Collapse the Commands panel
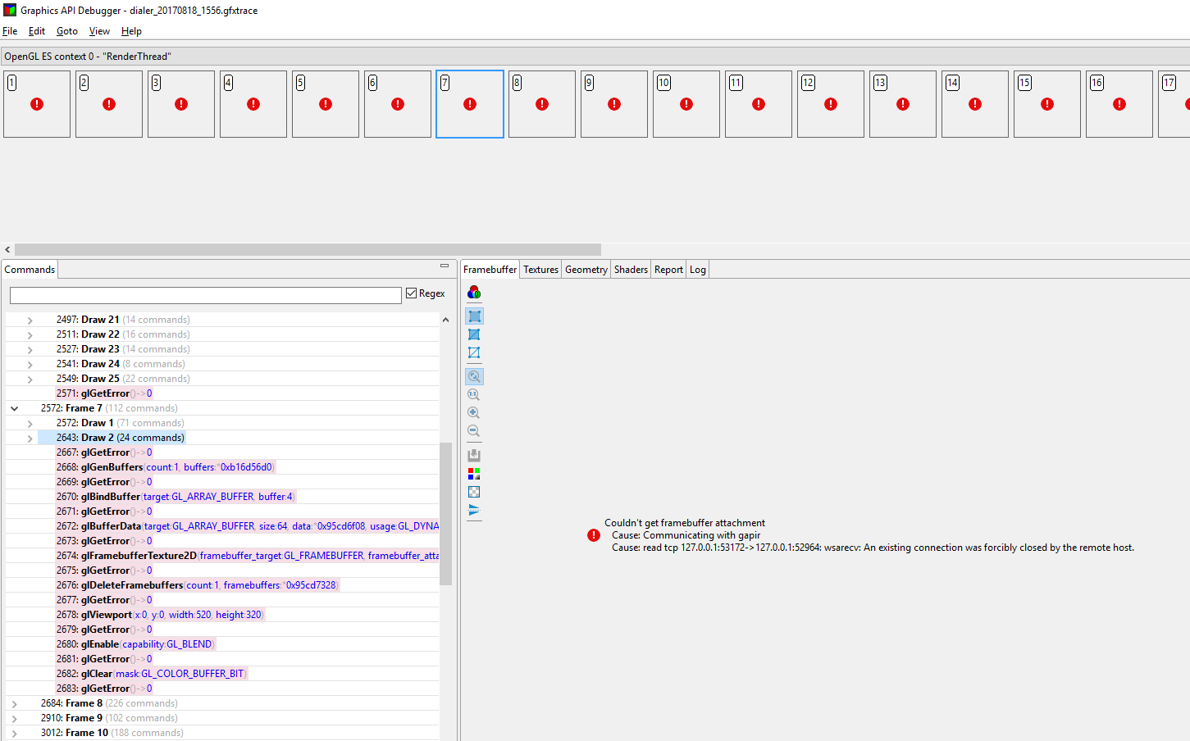The image size is (1190, 741). (x=444, y=266)
